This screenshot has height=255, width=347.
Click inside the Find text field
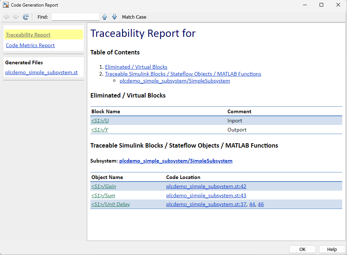point(75,17)
